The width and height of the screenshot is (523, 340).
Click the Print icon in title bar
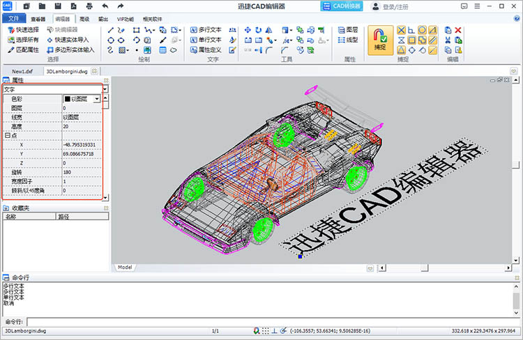pos(89,6)
